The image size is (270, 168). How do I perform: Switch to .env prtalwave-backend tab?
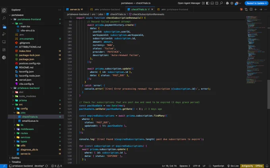point(106,9)
